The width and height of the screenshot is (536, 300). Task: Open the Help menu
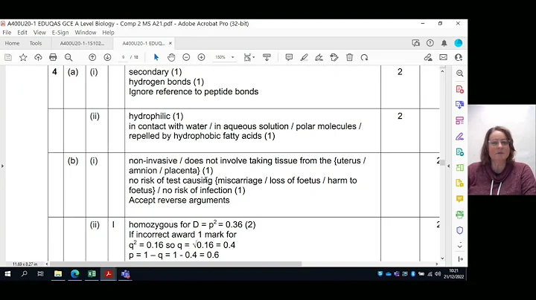pos(108,33)
